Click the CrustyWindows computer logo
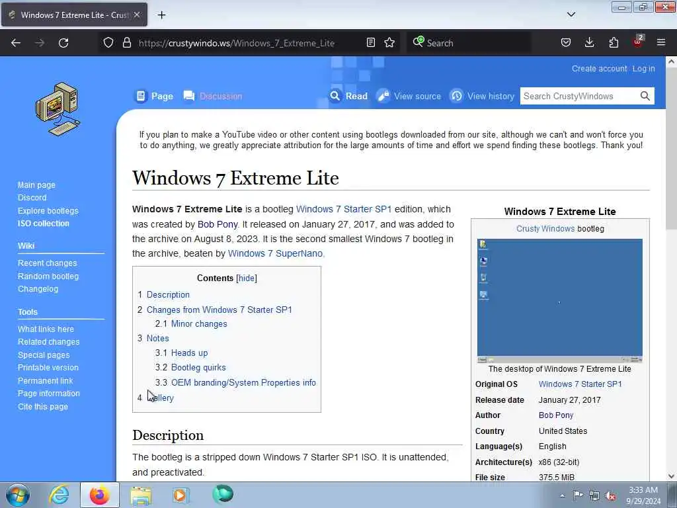The height and width of the screenshot is (508, 677). click(58, 109)
